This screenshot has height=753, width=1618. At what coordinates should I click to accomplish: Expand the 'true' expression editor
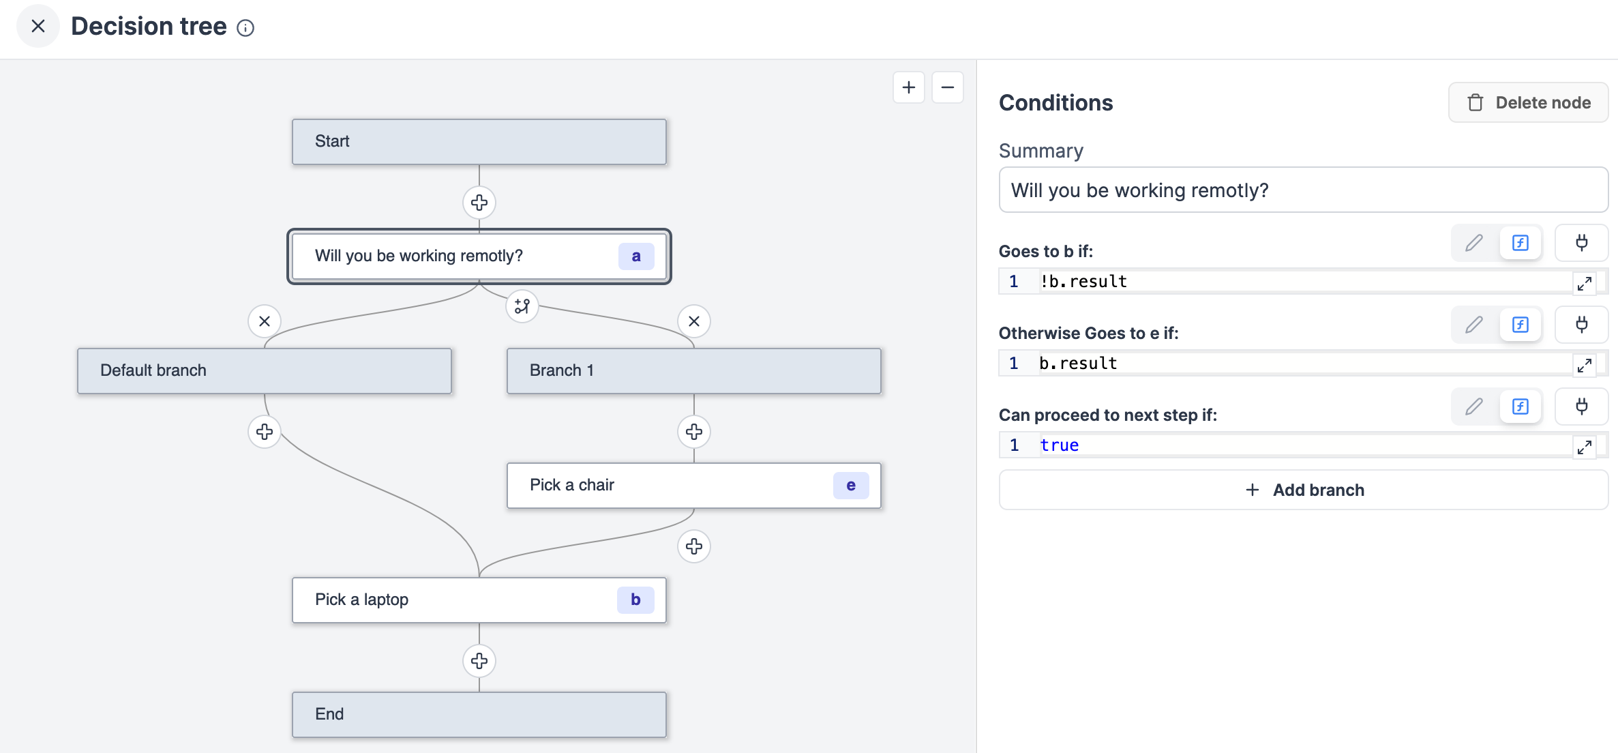(x=1585, y=447)
